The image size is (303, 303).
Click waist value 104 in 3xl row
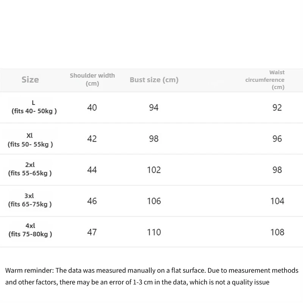click(x=277, y=201)
